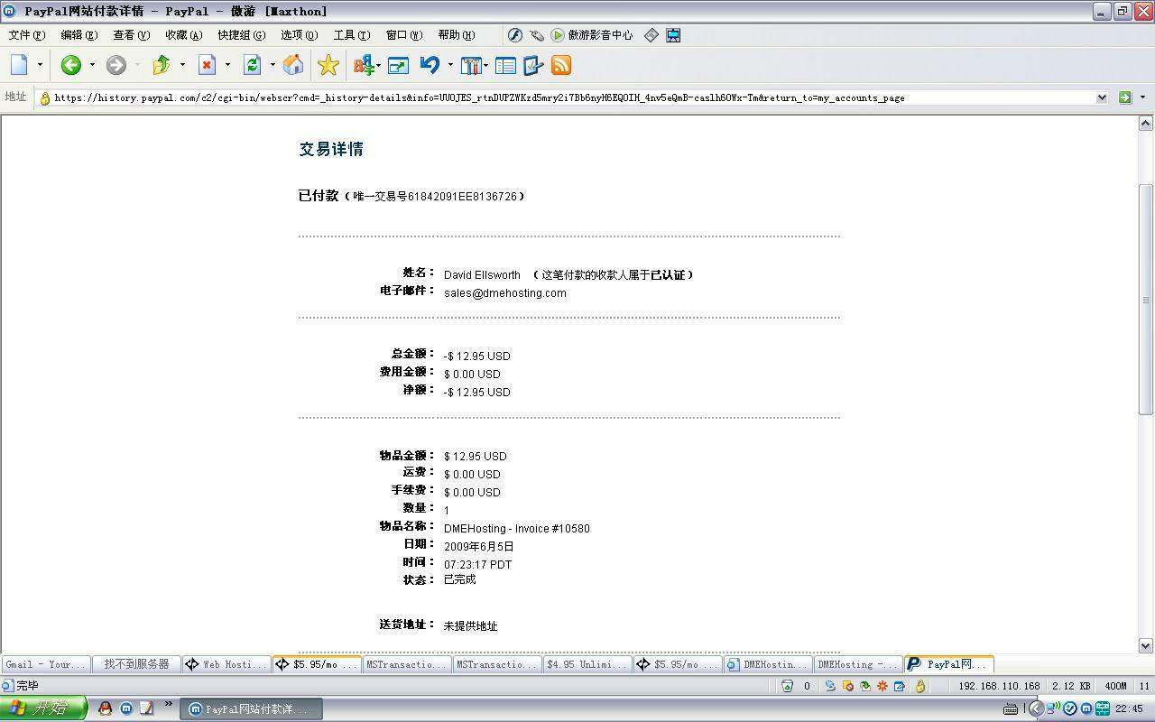Click transaction ID 61842091EE8136726
The width and height of the screenshot is (1155, 722).
[x=463, y=196]
